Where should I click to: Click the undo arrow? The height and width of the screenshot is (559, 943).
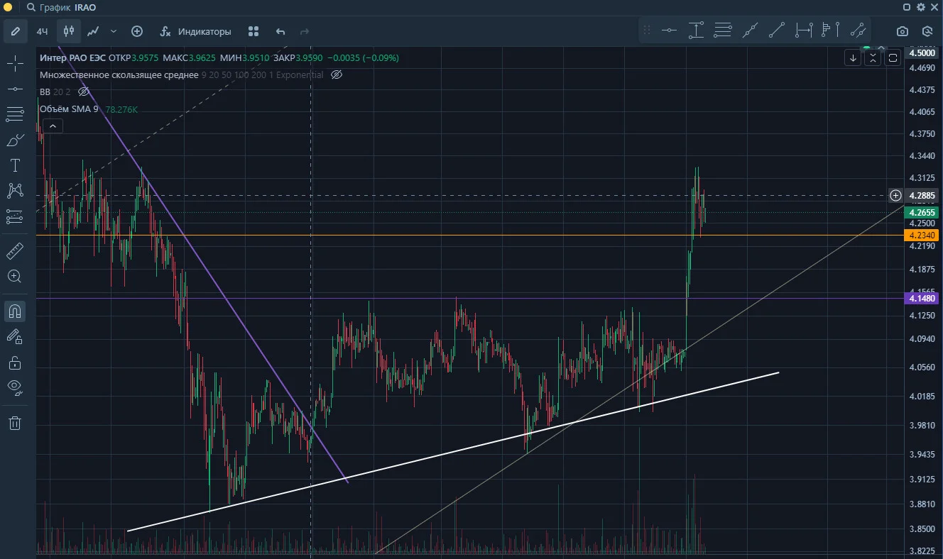click(x=280, y=31)
